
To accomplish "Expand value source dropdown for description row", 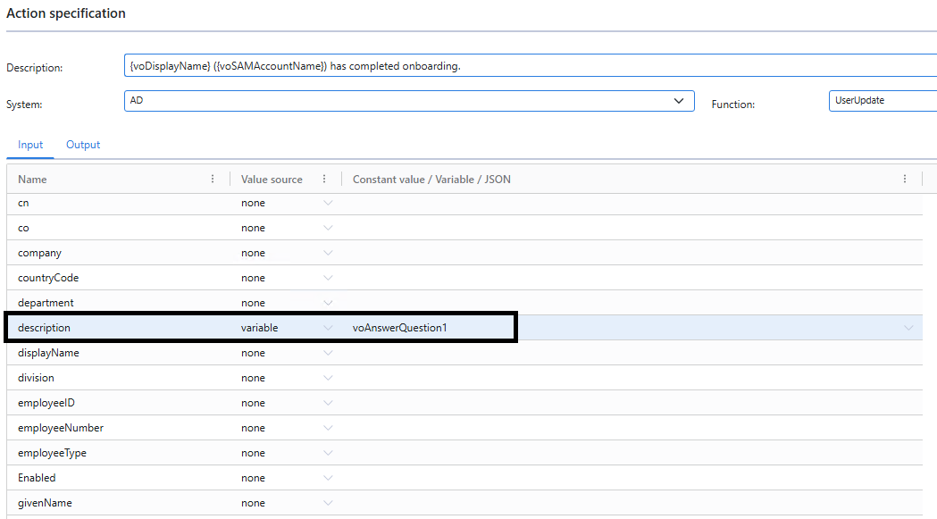I will [328, 328].
